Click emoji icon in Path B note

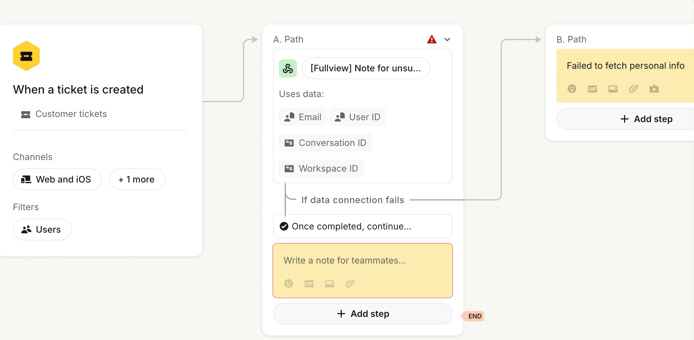572,89
